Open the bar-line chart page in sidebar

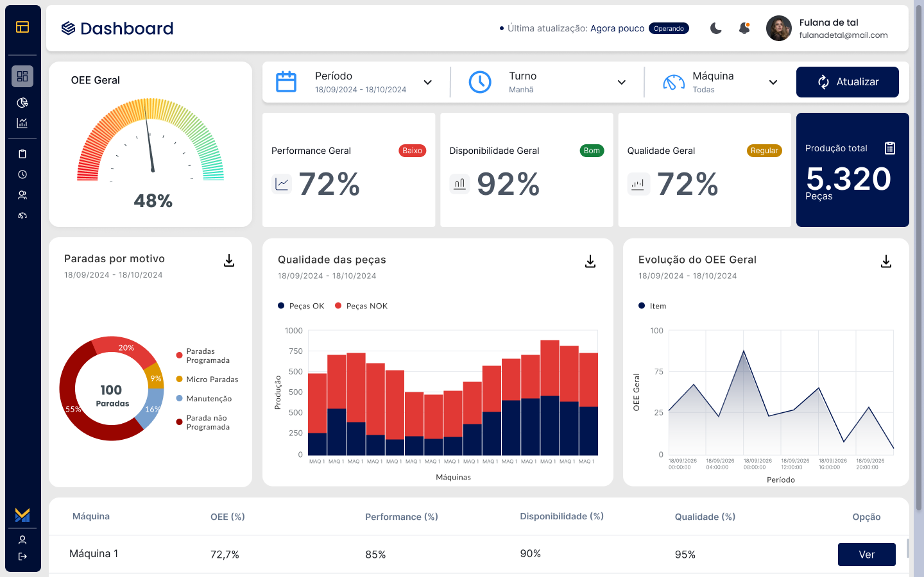point(22,123)
